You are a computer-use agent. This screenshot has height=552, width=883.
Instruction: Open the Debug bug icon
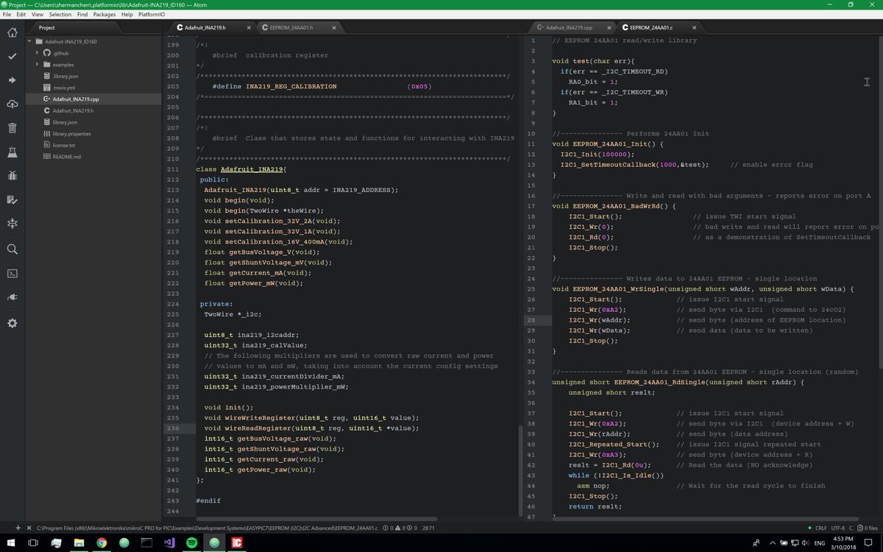click(x=12, y=176)
